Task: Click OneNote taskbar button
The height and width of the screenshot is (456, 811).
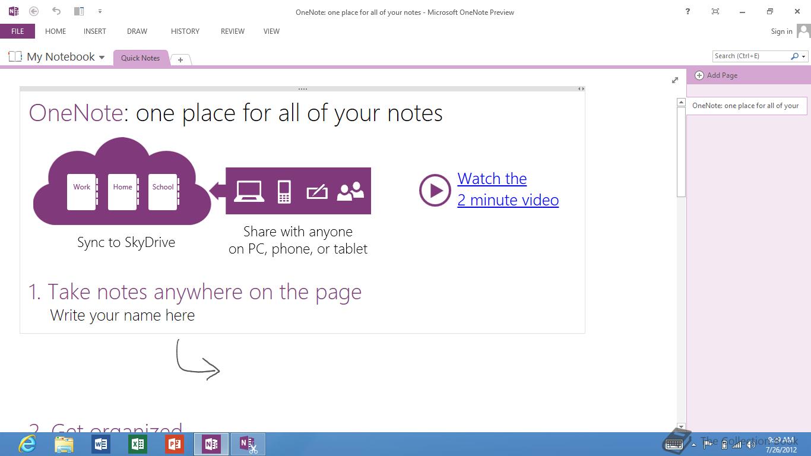Action: coord(211,444)
